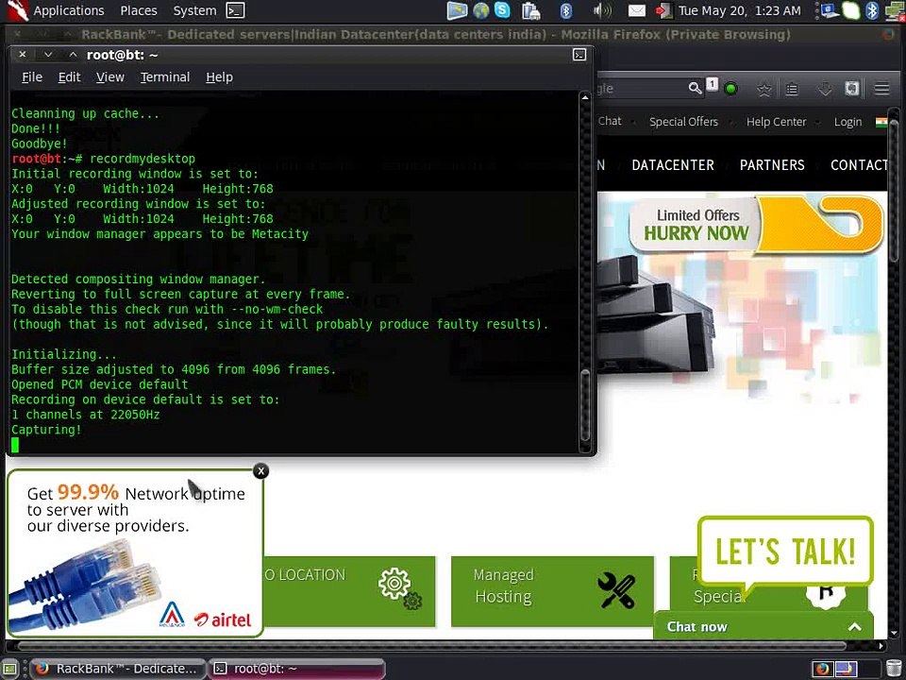The width and height of the screenshot is (906, 680).
Task: Click the Let's Talk chat bubble
Action: [784, 552]
